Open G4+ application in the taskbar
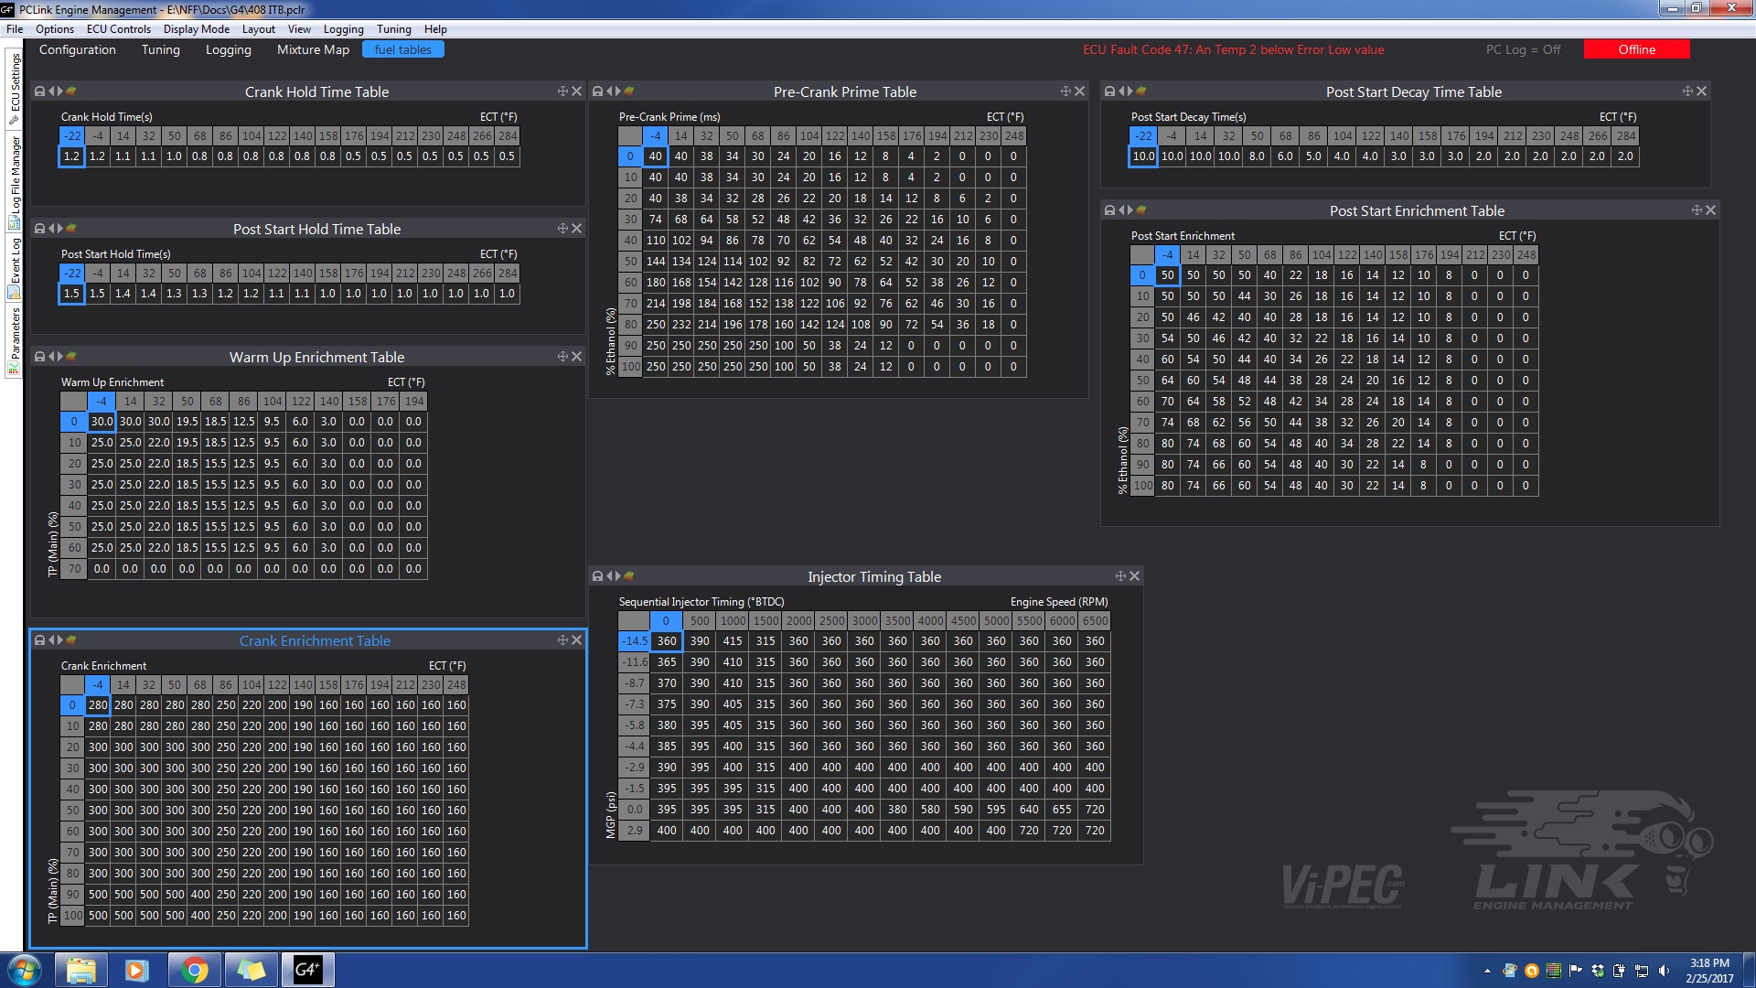Screen dimensions: 1756x988 click(x=307, y=970)
